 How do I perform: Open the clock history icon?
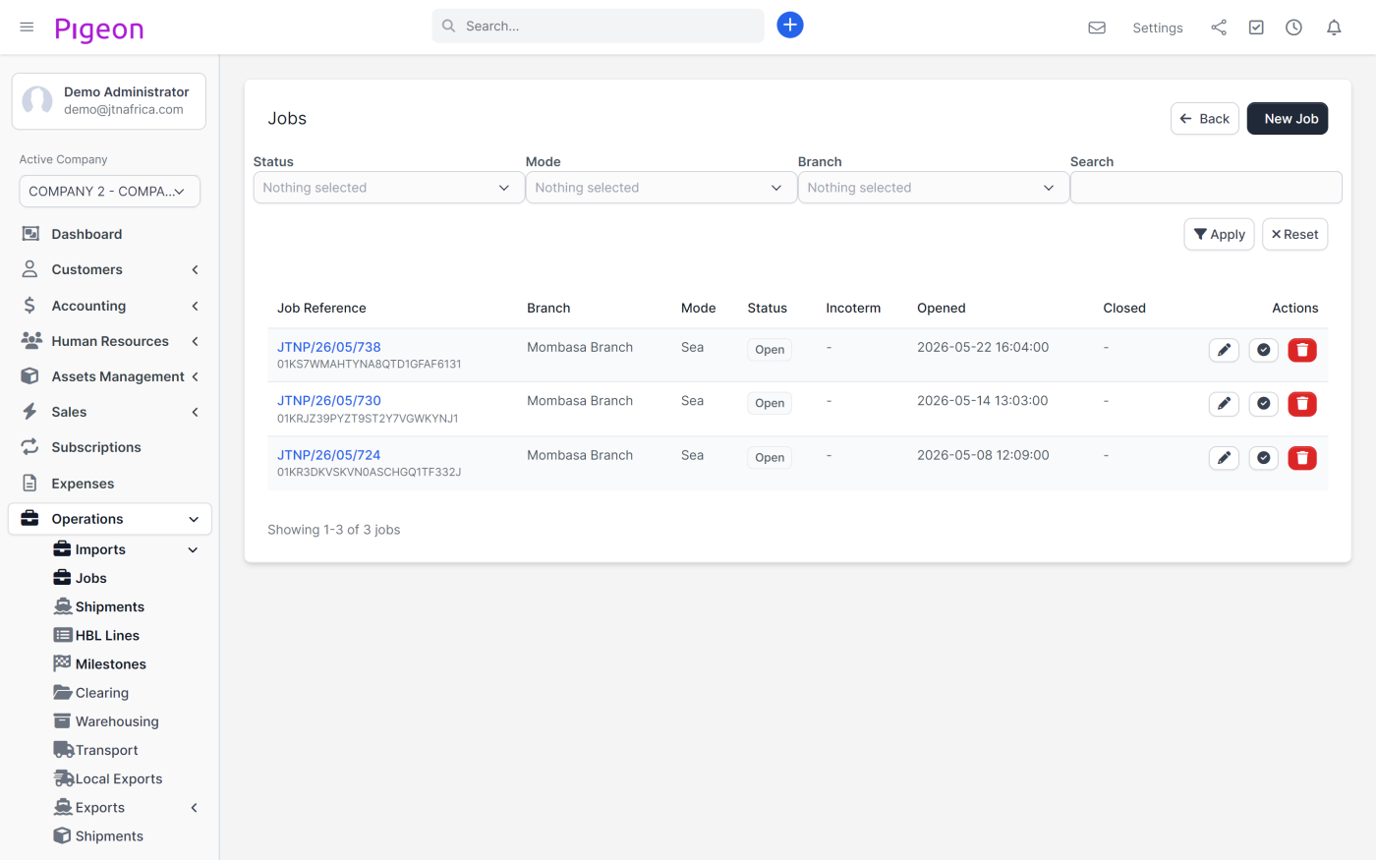(x=1293, y=28)
